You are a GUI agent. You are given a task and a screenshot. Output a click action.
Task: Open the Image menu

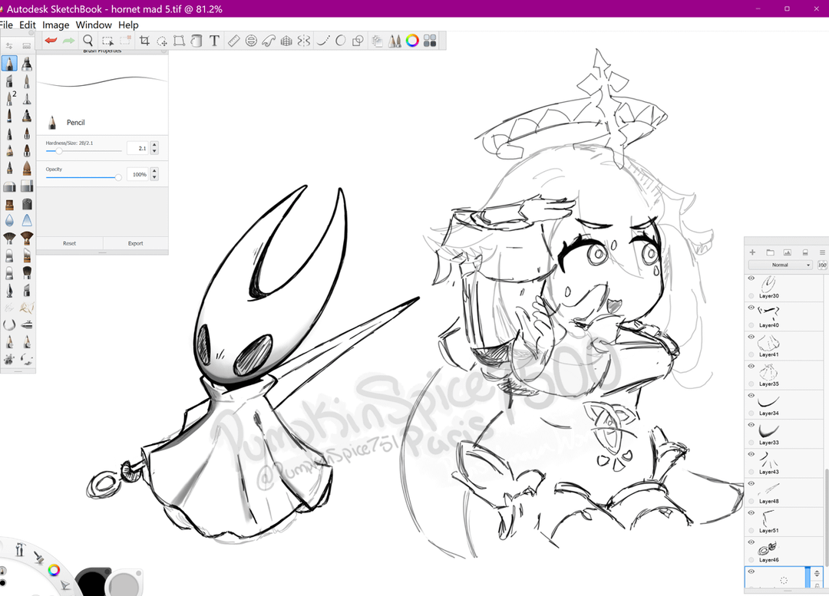pos(55,25)
